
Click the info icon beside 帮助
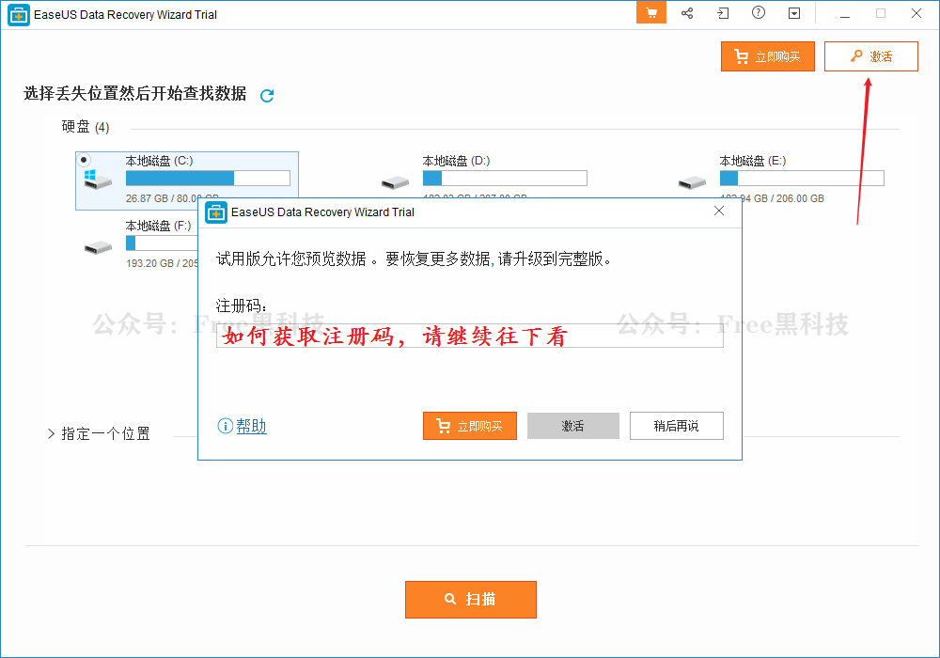[225, 426]
